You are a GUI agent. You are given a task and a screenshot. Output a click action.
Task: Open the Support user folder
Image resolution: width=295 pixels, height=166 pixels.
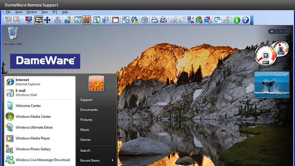(x=86, y=100)
